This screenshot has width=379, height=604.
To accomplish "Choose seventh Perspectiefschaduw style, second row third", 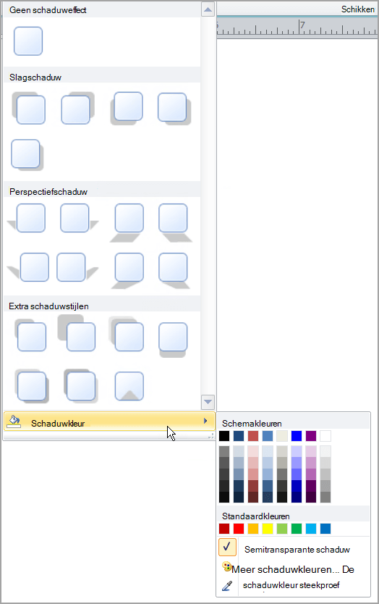I will (x=127, y=271).
